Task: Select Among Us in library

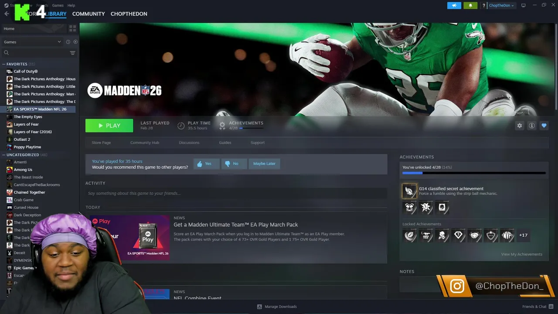Action: 23,170
